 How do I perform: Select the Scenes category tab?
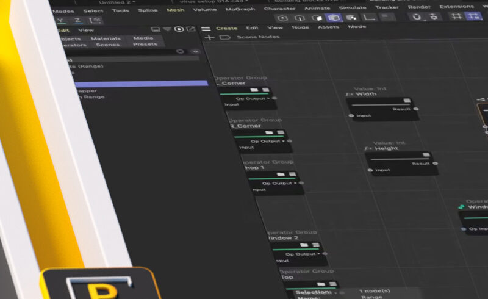(x=108, y=45)
